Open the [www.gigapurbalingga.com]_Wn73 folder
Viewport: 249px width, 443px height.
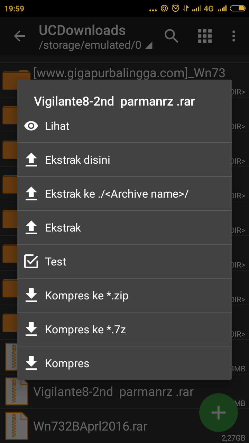click(129, 73)
